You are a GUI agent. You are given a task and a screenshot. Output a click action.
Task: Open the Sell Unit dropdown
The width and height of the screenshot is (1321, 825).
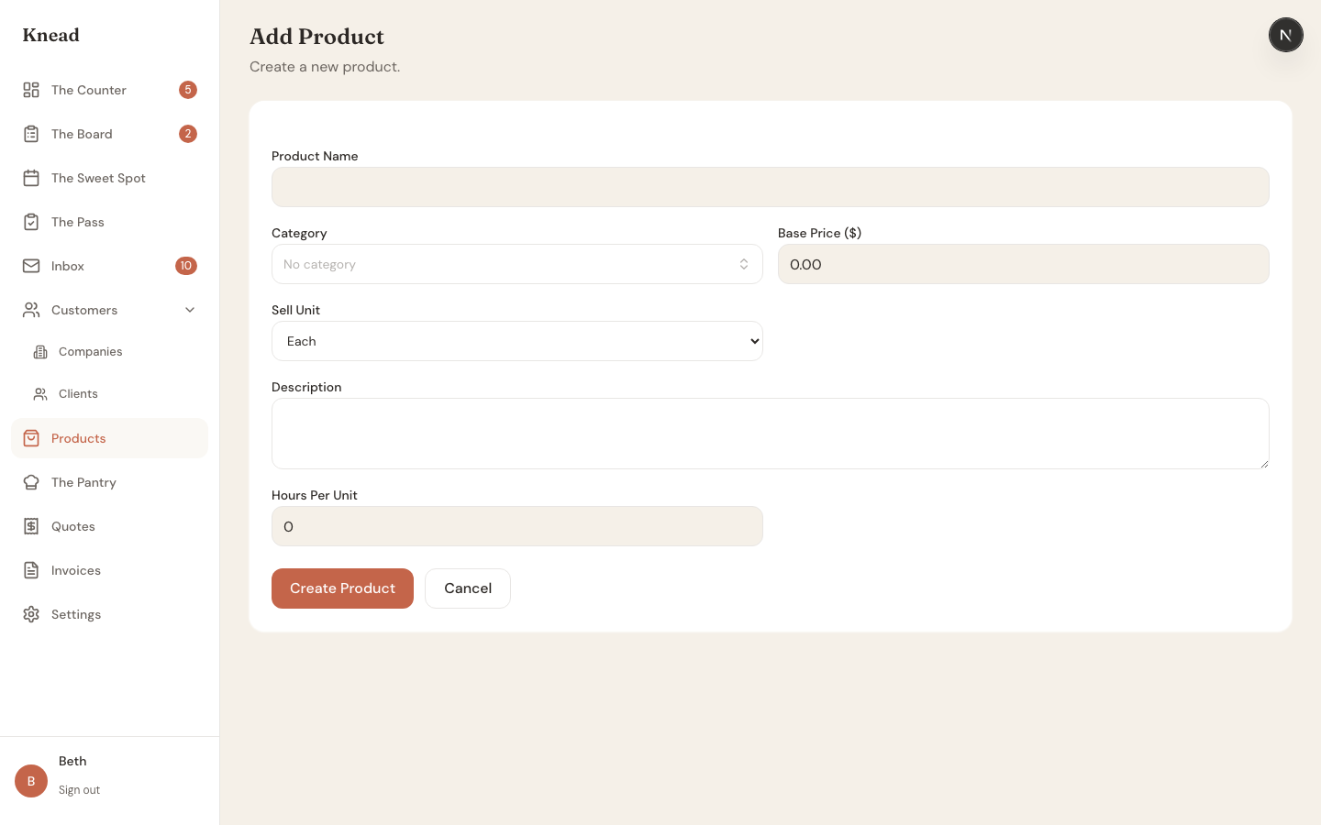[x=517, y=341]
